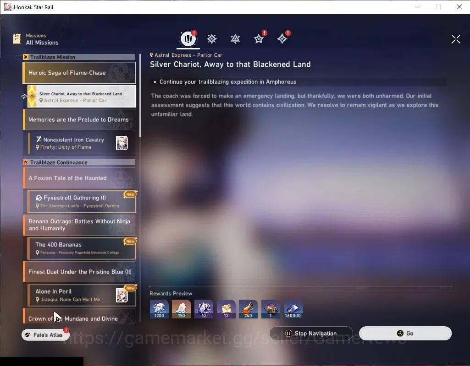Click the Jiaoqiu: None Can Hurt Me text
Viewport: 470px width, 366px height.
71,299
